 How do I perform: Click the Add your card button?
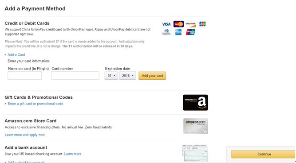[152, 76]
